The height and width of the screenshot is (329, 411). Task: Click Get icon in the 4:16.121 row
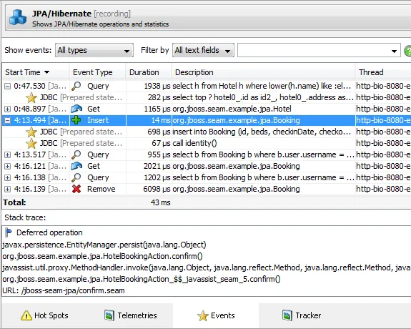[x=76, y=166]
